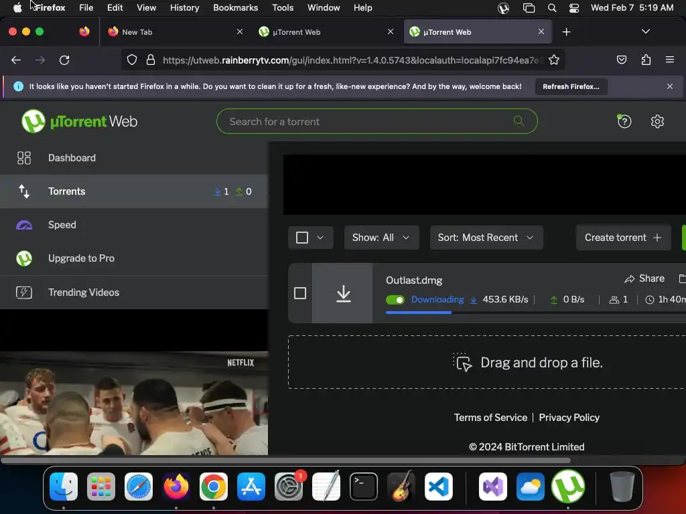Dismiss the Refresh Firefox notification bar
This screenshot has height=514, width=686.
(x=669, y=86)
